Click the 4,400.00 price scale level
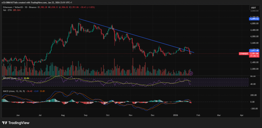The width and height of the screenshot is (262, 128). coord(254,30)
